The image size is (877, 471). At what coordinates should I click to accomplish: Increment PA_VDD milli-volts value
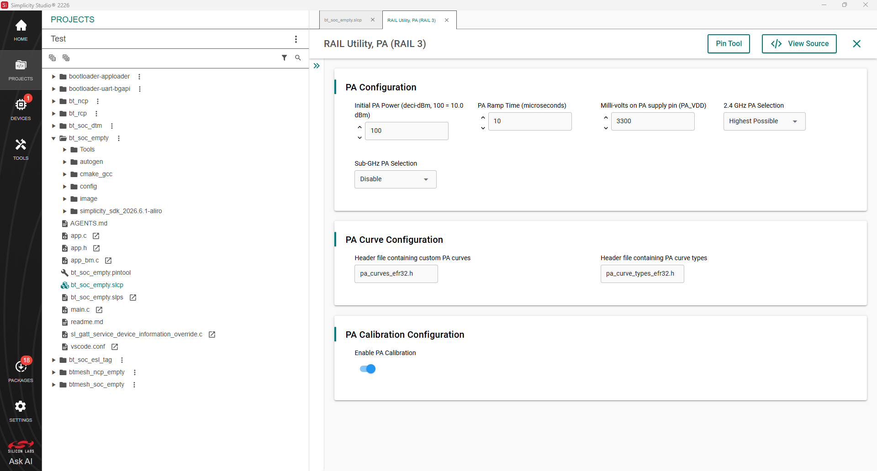click(x=606, y=117)
